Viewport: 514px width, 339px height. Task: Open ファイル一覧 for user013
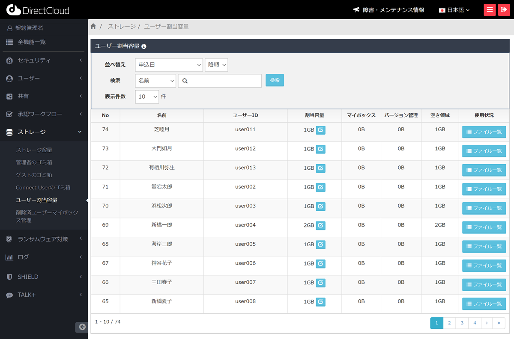coord(484,170)
